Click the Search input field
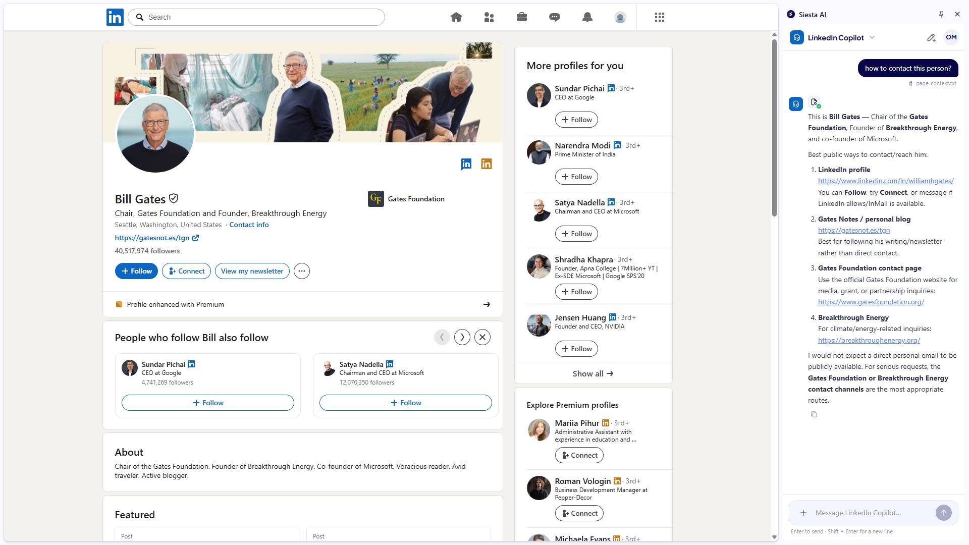This screenshot has width=969, height=545. pyautogui.click(x=256, y=17)
